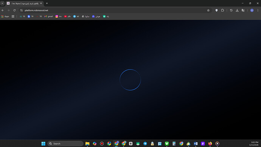Open the tab search dropdown arrow
261x147 pixels.
point(2,3)
